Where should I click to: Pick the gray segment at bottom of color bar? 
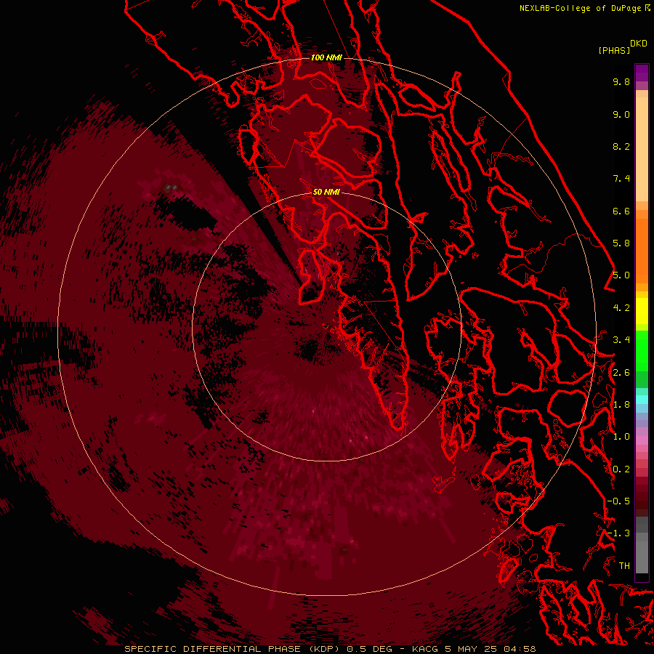click(642, 557)
